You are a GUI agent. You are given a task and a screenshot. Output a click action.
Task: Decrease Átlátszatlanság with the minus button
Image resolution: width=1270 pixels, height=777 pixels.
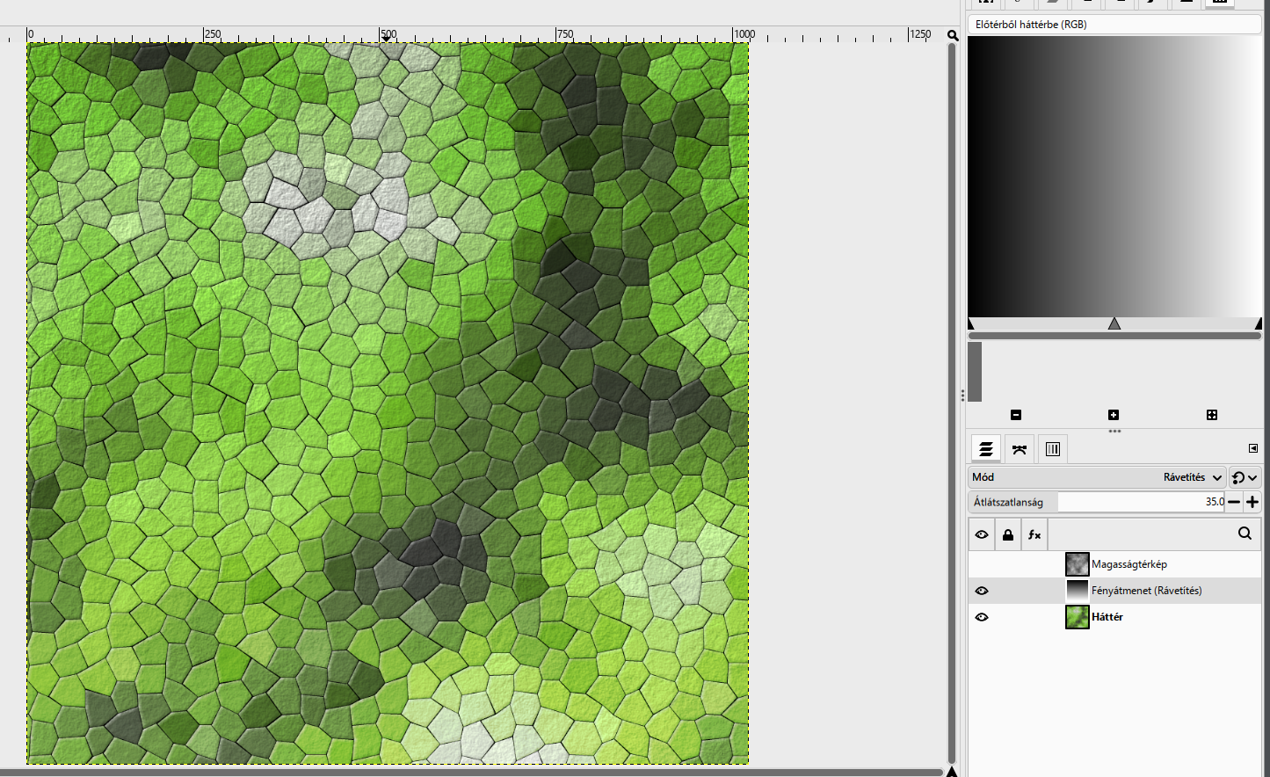1234,502
